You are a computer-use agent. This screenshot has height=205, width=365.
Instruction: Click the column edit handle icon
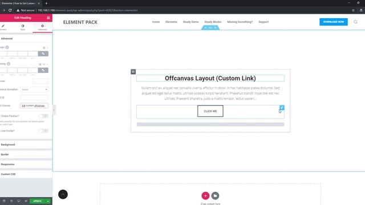tap(133, 72)
